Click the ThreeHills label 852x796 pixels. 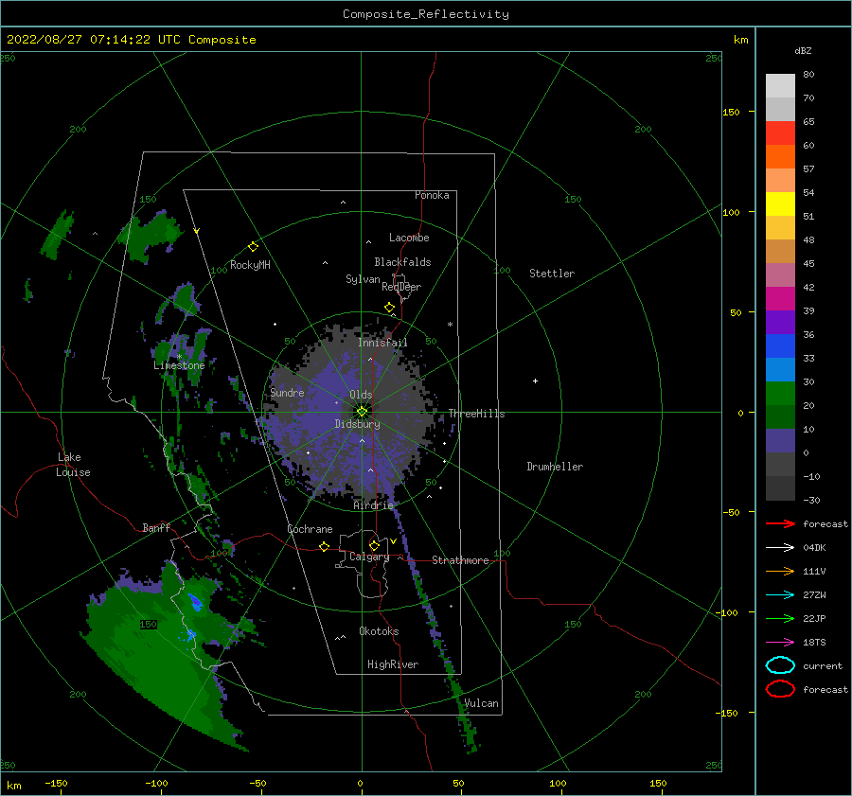click(476, 414)
